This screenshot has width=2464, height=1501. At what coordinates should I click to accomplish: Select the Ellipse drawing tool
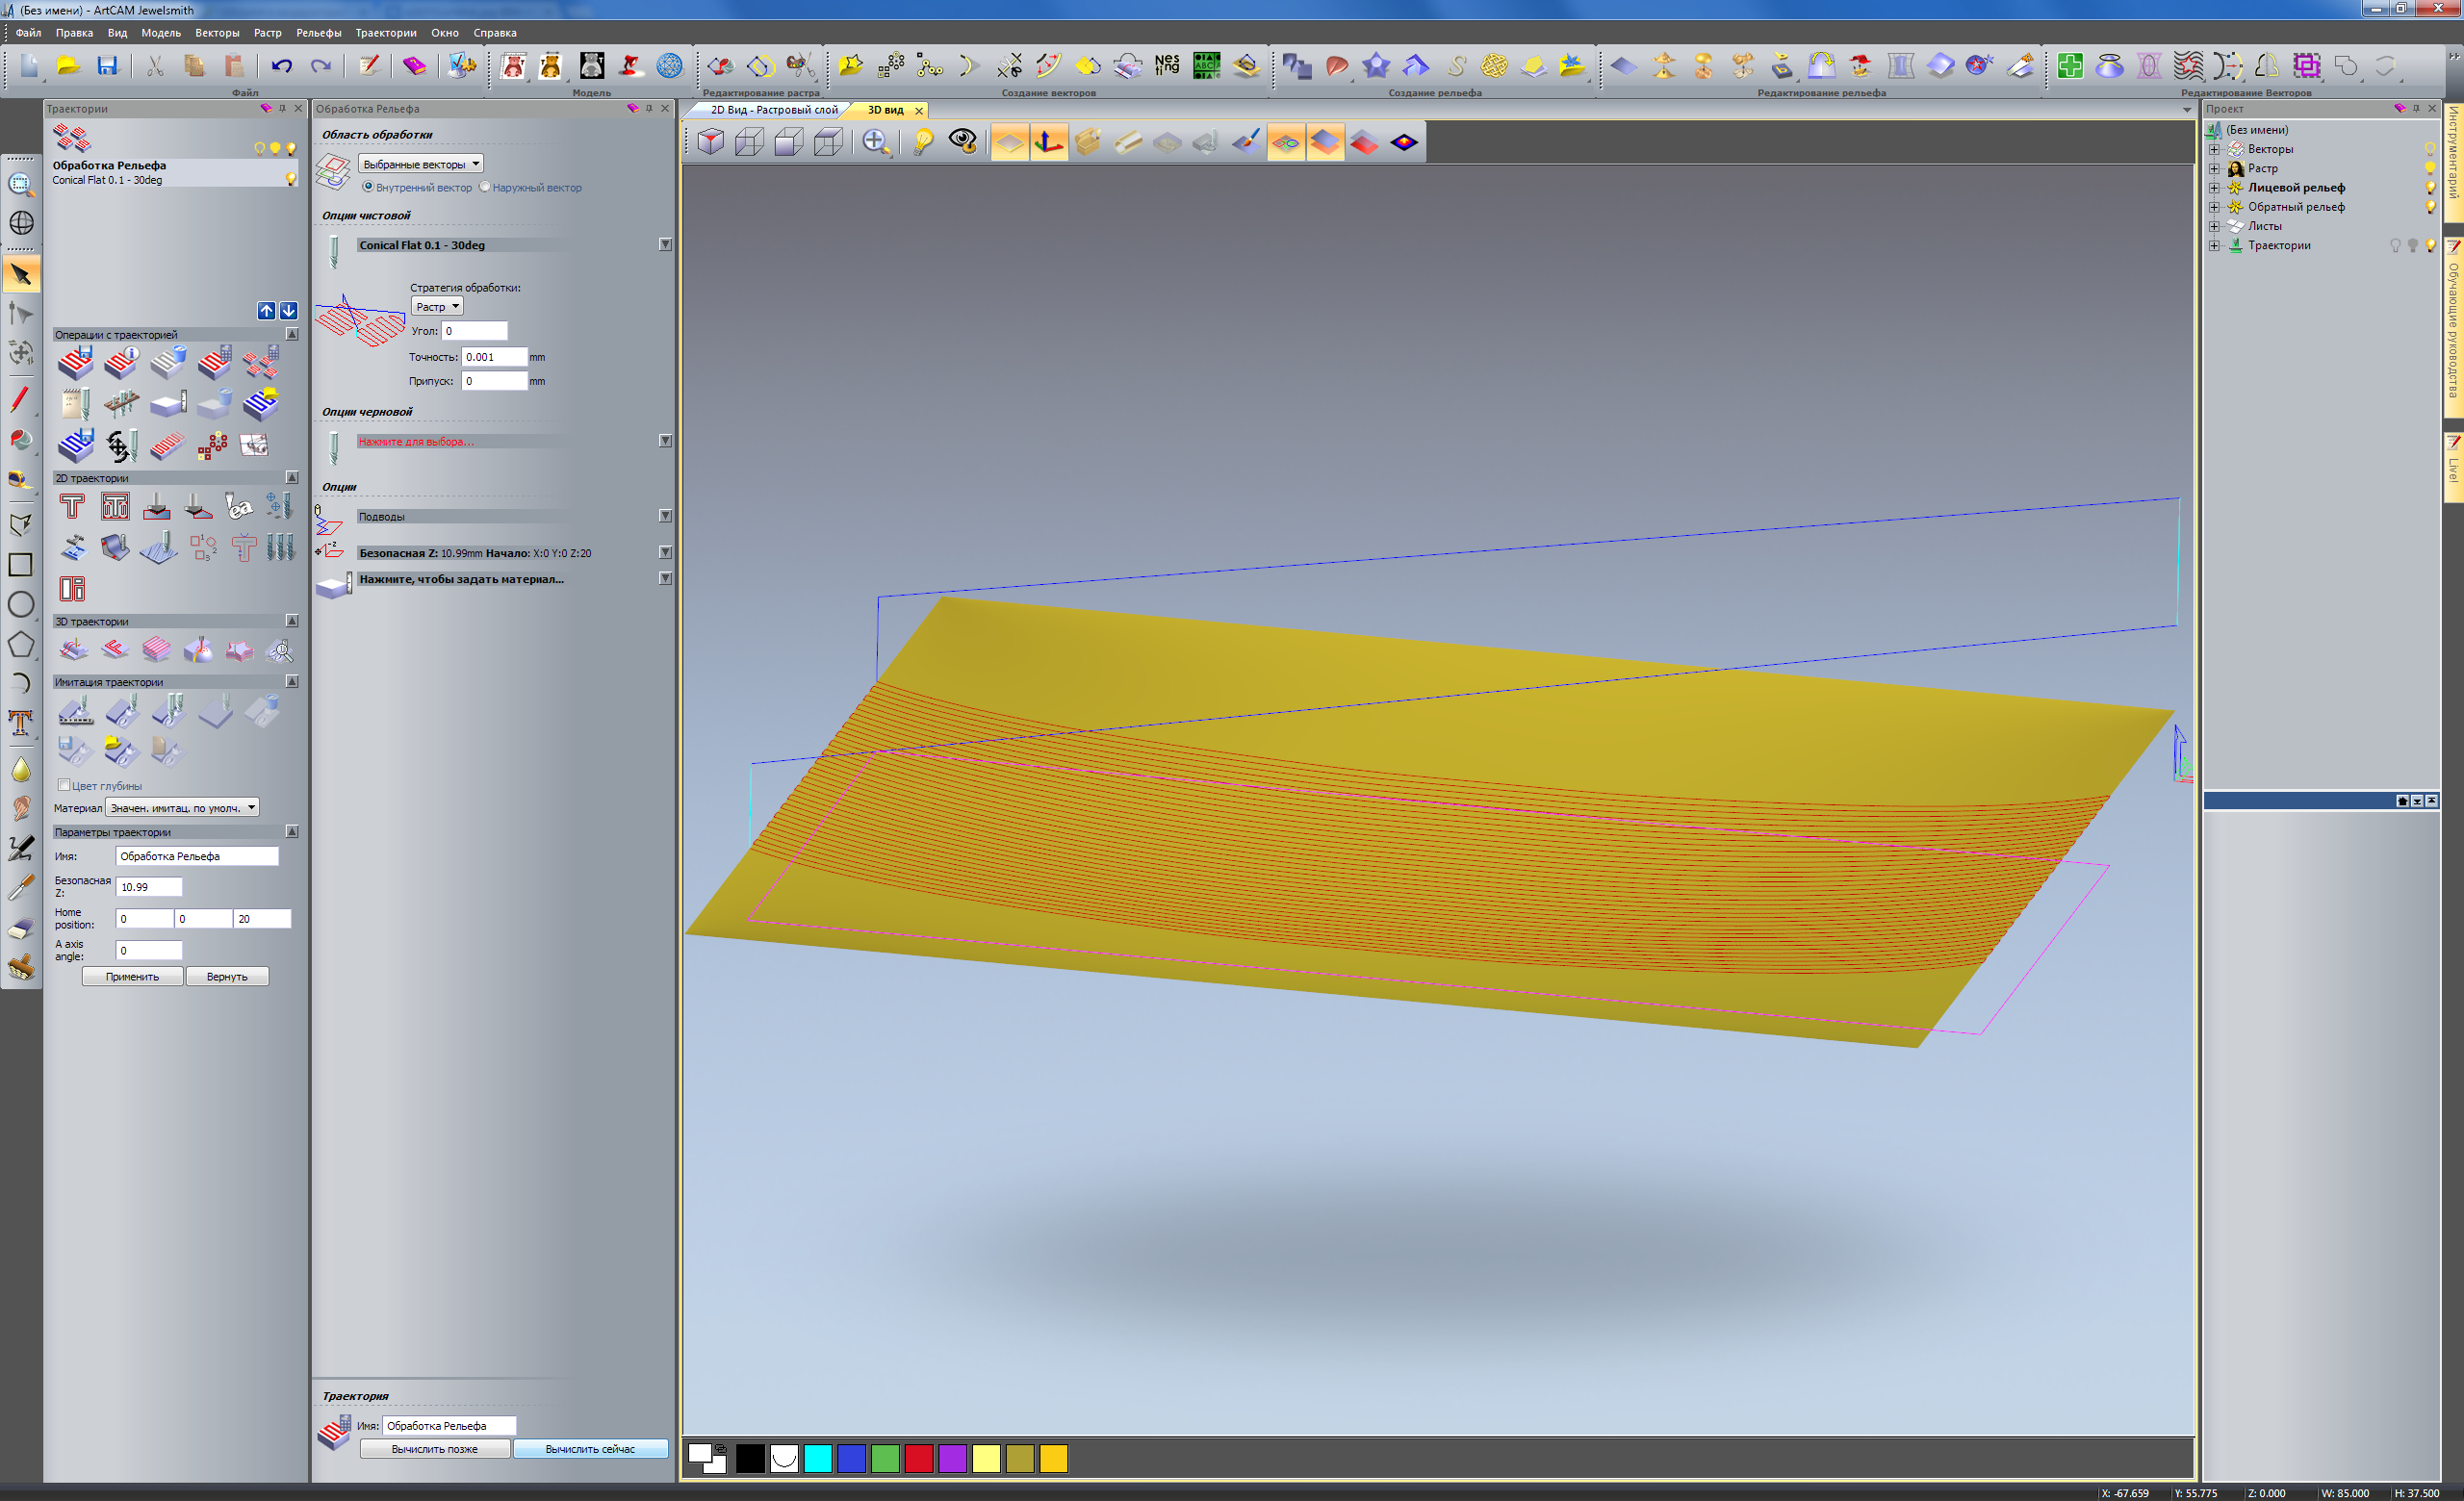(x=20, y=603)
